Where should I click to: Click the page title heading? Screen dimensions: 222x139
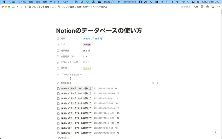[x=99, y=31]
